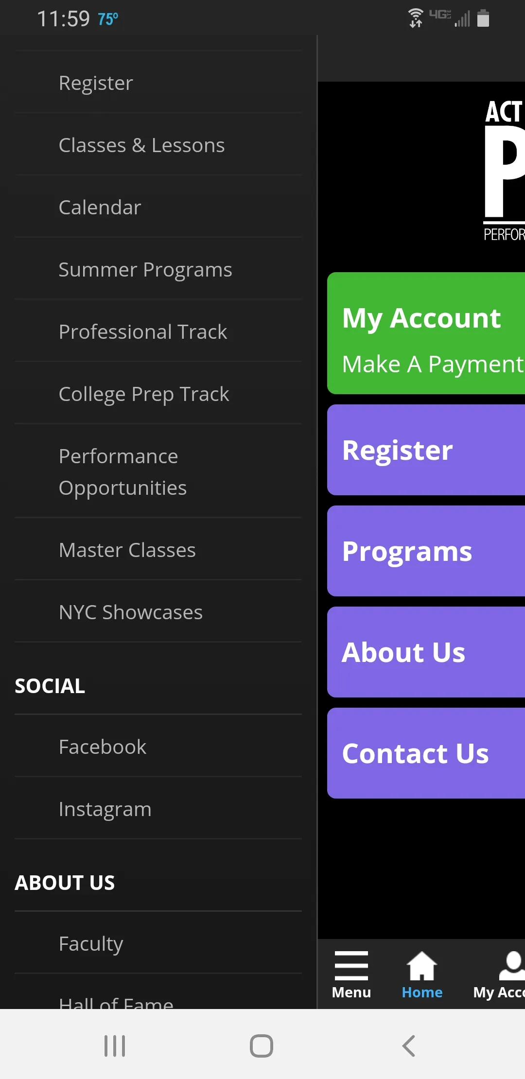The image size is (525, 1079).
Task: Tap the purple Programs button
Action: [426, 551]
